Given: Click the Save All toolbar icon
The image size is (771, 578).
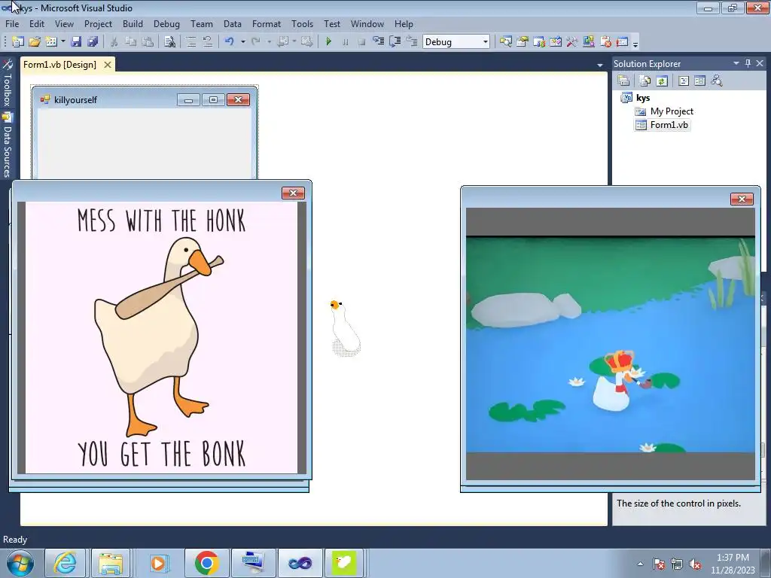Looking at the screenshot, I should (x=93, y=42).
